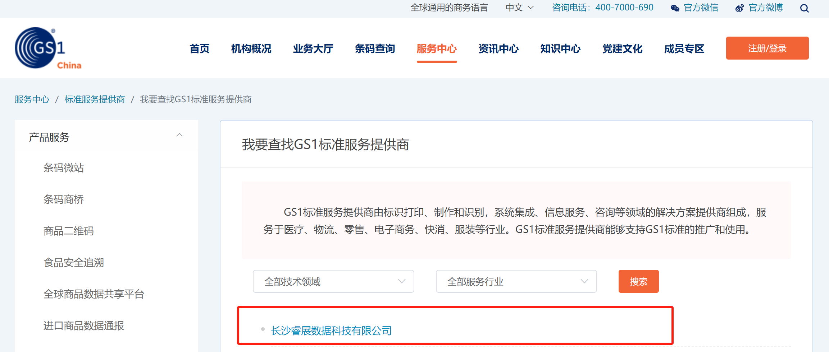Click the 全球通用的商务语言 text
Viewport: 829px width, 352px height.
pyautogui.click(x=449, y=8)
